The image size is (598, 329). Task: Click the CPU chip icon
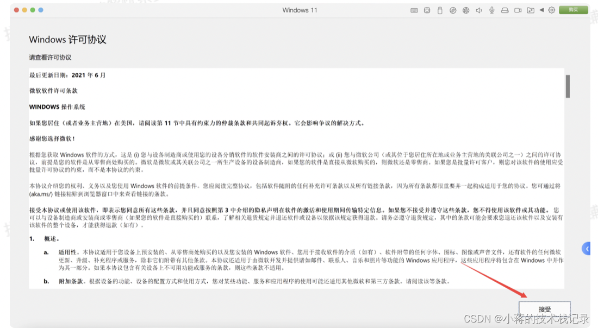click(x=427, y=10)
